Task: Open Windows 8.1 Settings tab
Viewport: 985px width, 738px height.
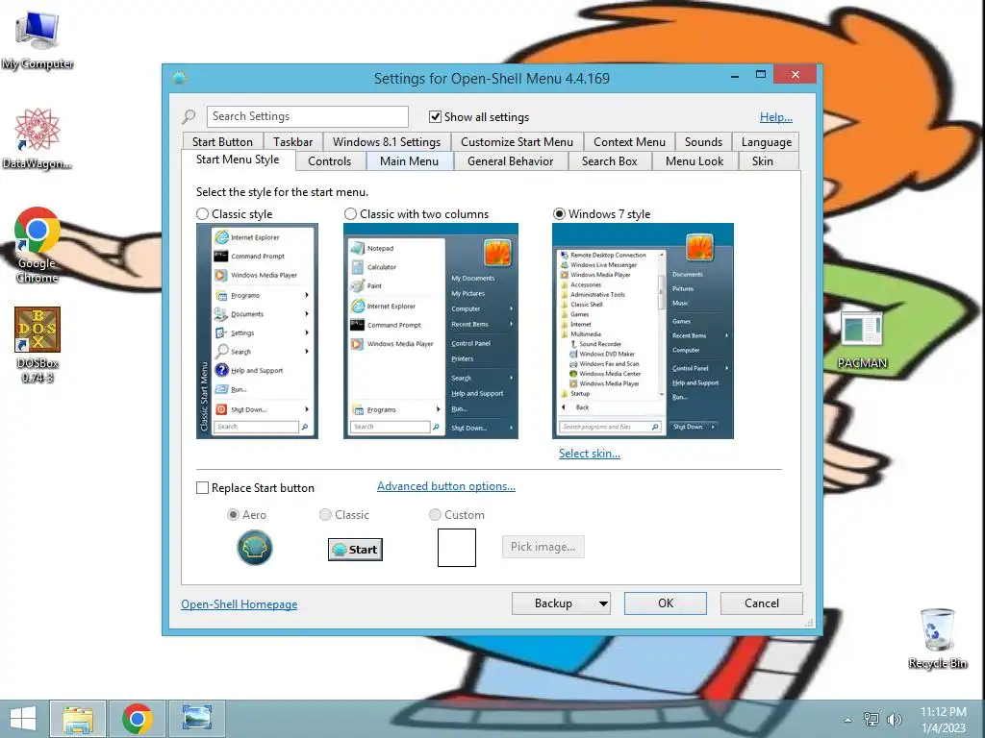Action: pos(387,142)
